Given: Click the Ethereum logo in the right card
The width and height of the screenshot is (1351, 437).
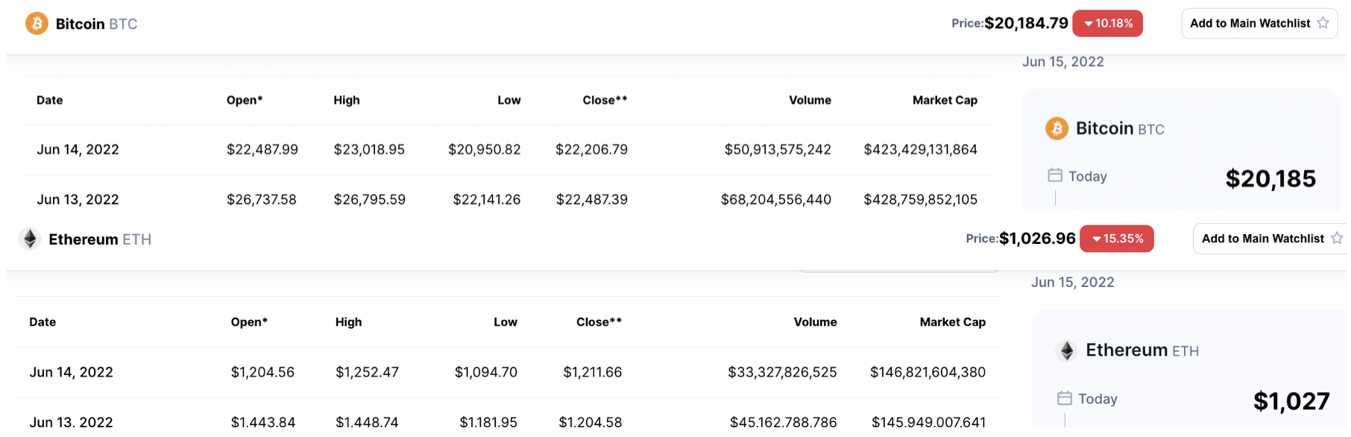Looking at the screenshot, I should 1067,350.
